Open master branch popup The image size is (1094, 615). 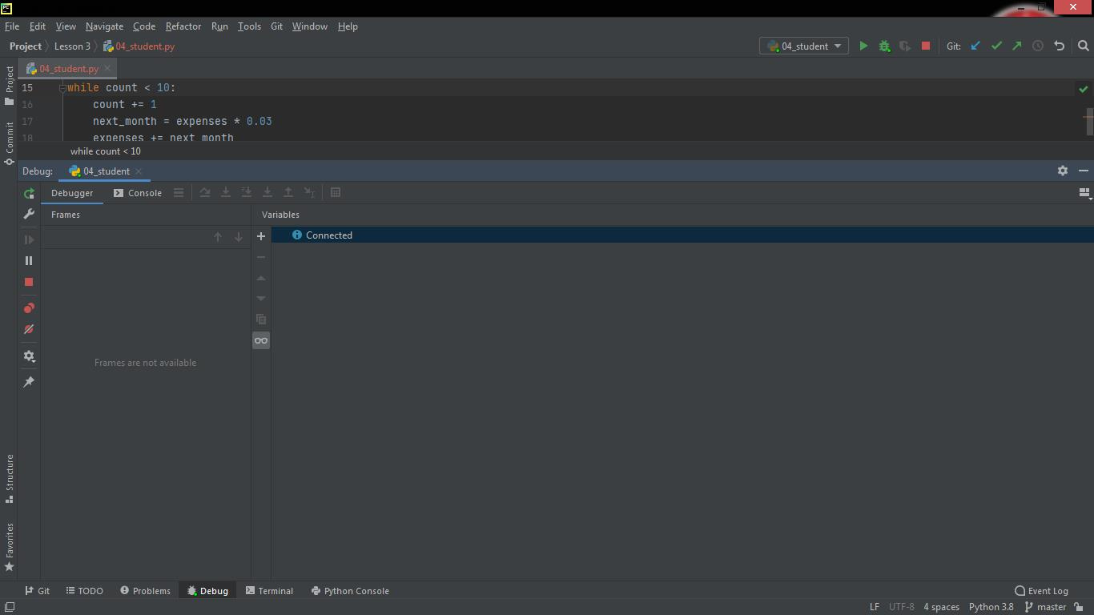pyautogui.click(x=1045, y=607)
